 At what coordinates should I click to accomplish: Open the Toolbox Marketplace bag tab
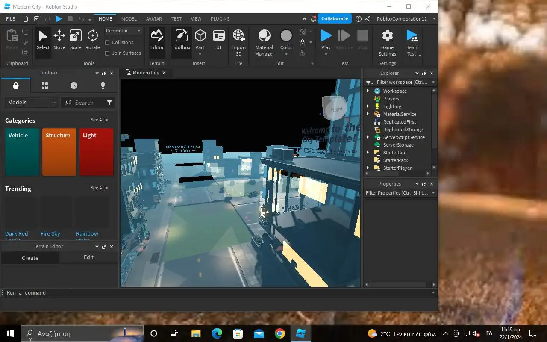point(16,85)
